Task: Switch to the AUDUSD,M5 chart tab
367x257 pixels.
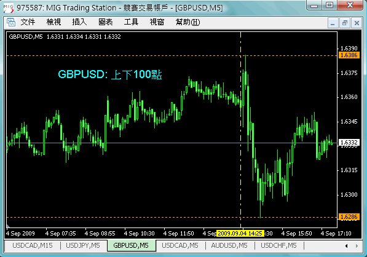Action: click(229, 245)
